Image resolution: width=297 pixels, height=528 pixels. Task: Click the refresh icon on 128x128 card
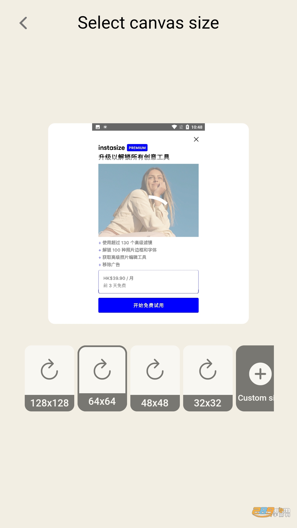(x=50, y=369)
